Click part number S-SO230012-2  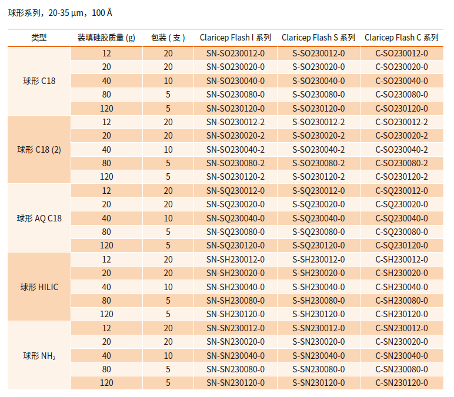point(319,122)
